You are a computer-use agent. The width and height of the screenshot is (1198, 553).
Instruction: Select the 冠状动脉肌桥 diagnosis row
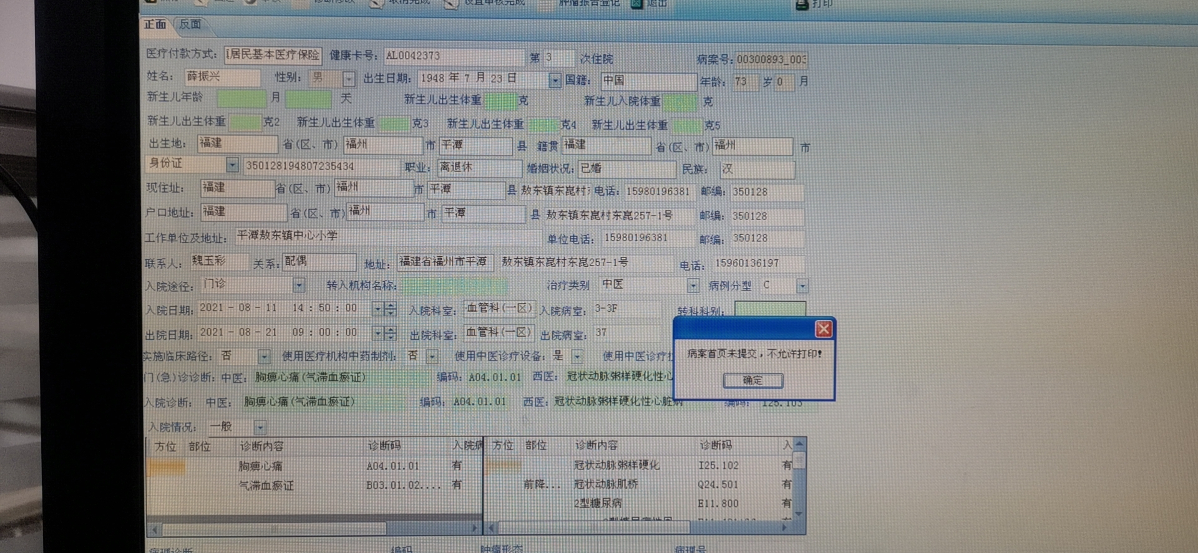click(x=640, y=484)
